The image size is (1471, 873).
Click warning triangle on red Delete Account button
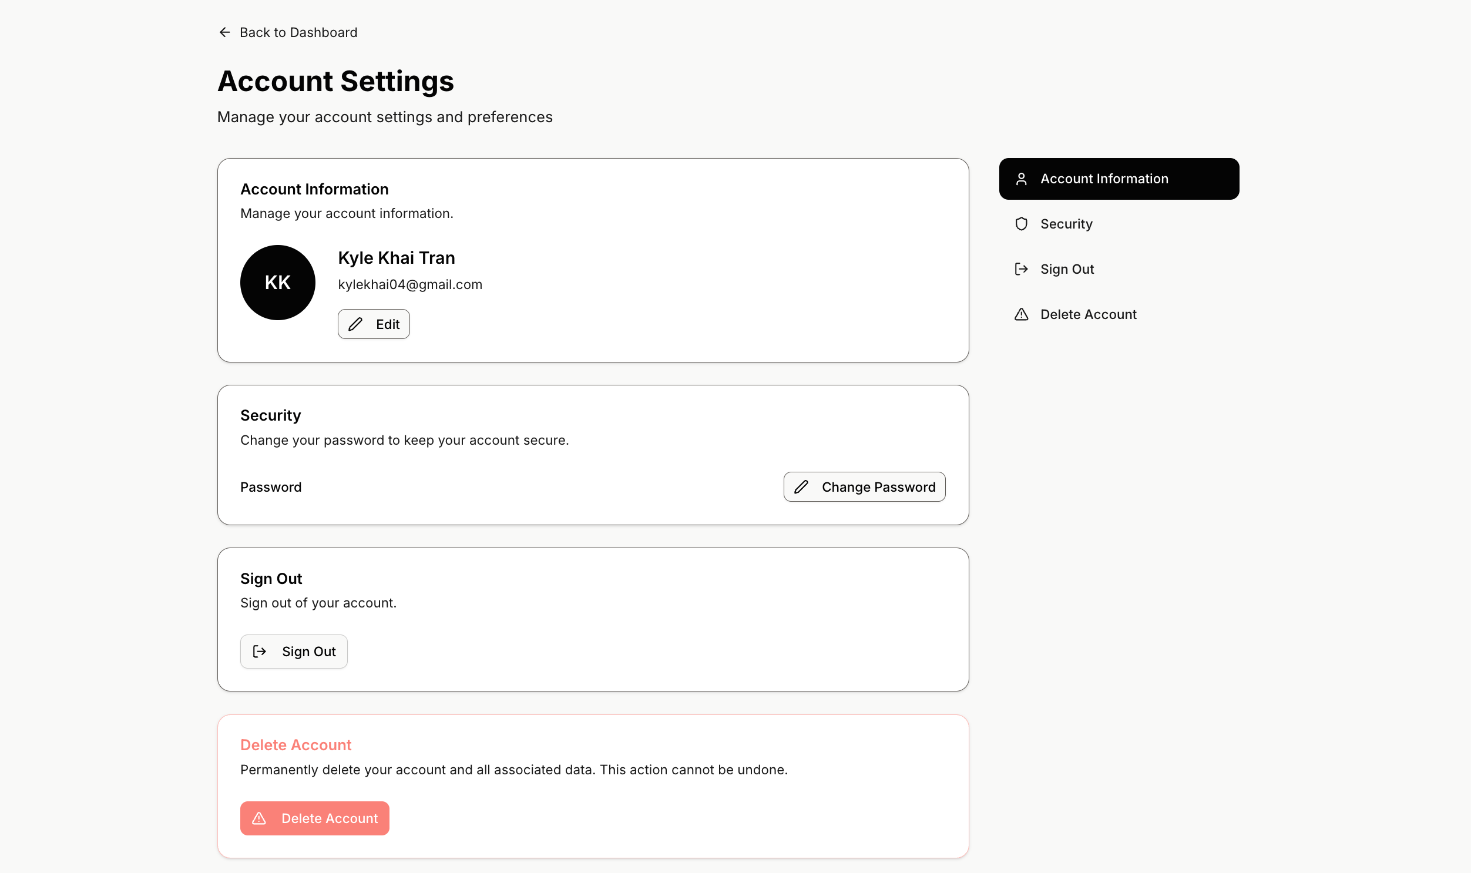260,818
